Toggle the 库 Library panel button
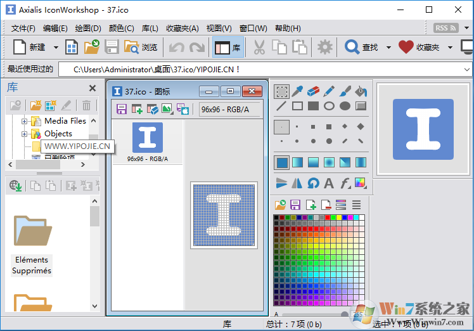474x331 pixels. click(228, 48)
